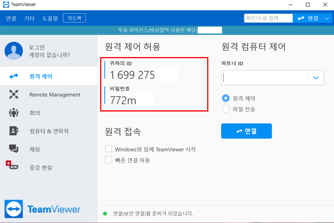Click the 로그인 link
Image resolution: width=334 pixels, height=223 pixels.
[37, 47]
